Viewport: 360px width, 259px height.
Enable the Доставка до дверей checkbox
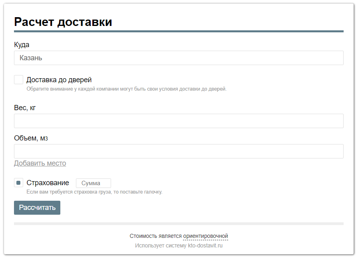click(x=19, y=79)
